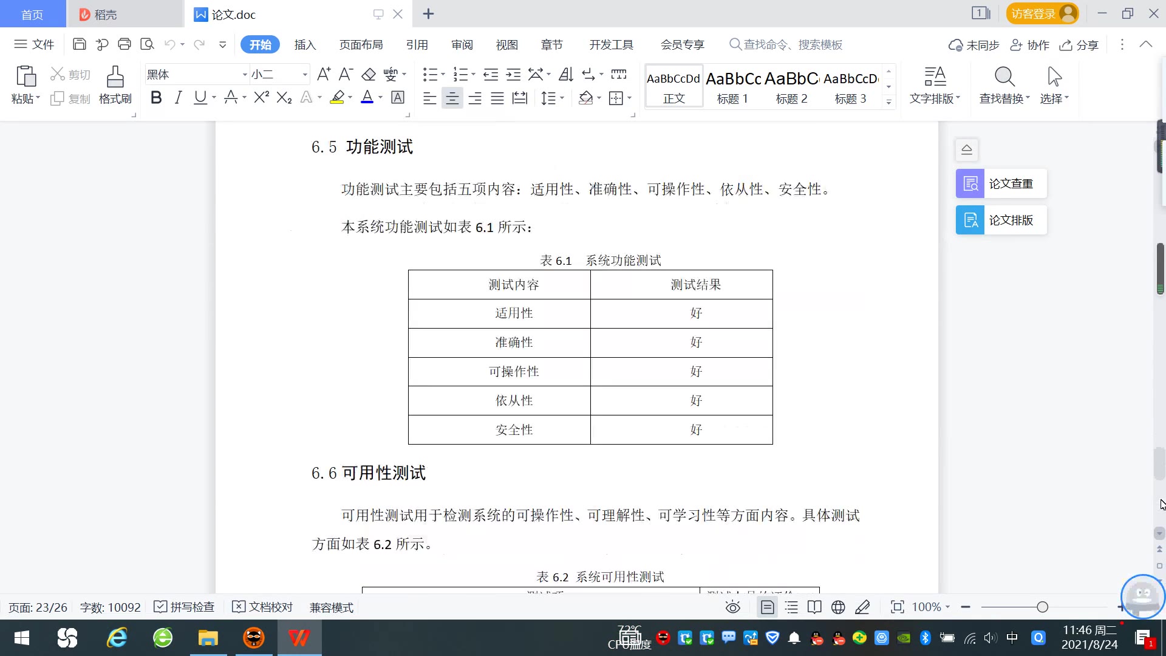The height and width of the screenshot is (656, 1166).
Task: Switch to the 插入 tab
Action: point(305,45)
